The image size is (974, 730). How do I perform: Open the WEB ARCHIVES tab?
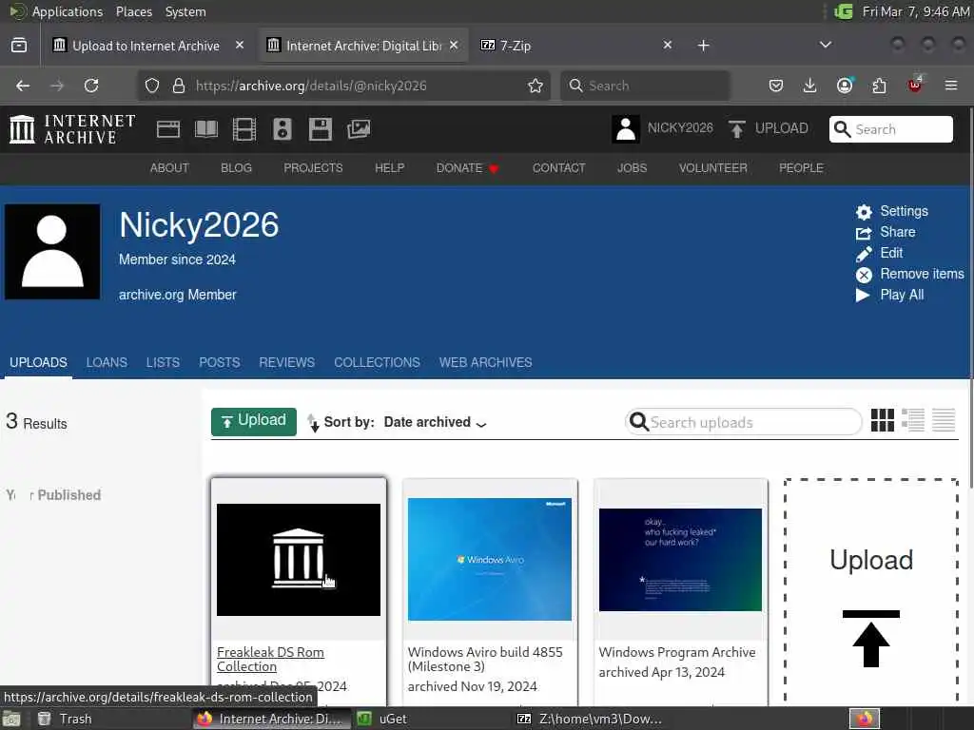coord(486,362)
